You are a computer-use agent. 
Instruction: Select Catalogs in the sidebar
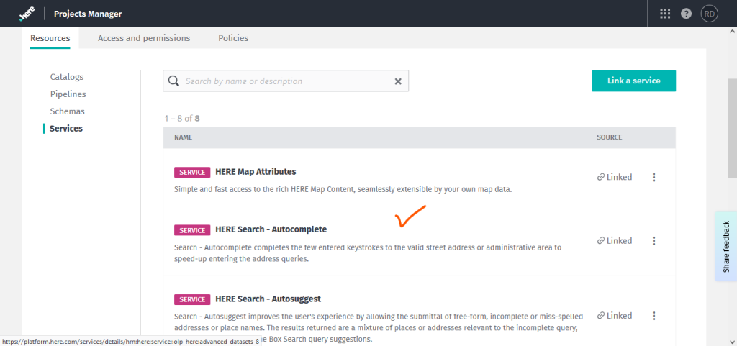tap(67, 76)
